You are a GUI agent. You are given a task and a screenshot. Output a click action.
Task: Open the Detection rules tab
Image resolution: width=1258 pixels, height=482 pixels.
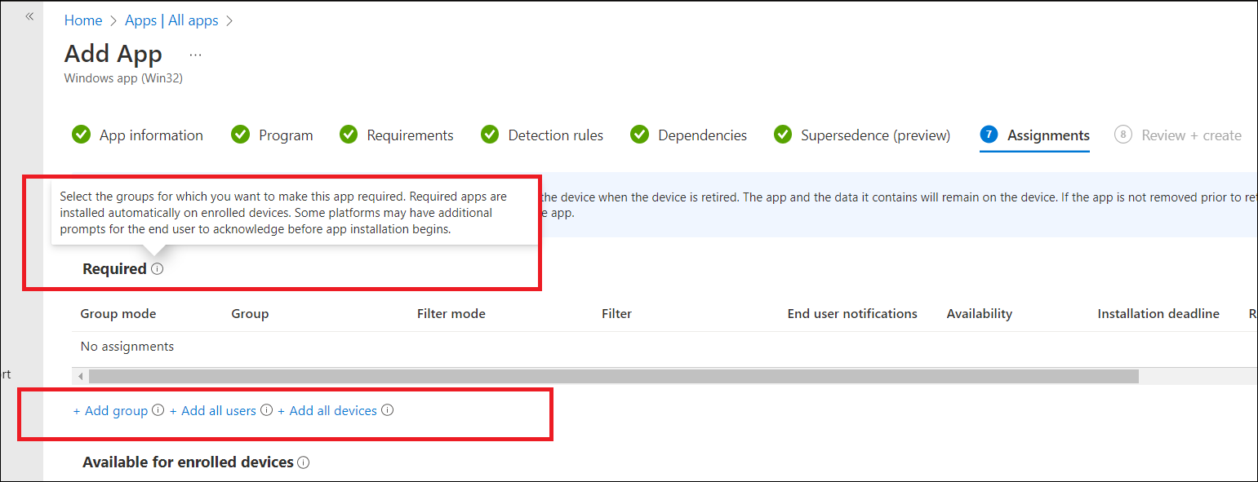pyautogui.click(x=555, y=135)
